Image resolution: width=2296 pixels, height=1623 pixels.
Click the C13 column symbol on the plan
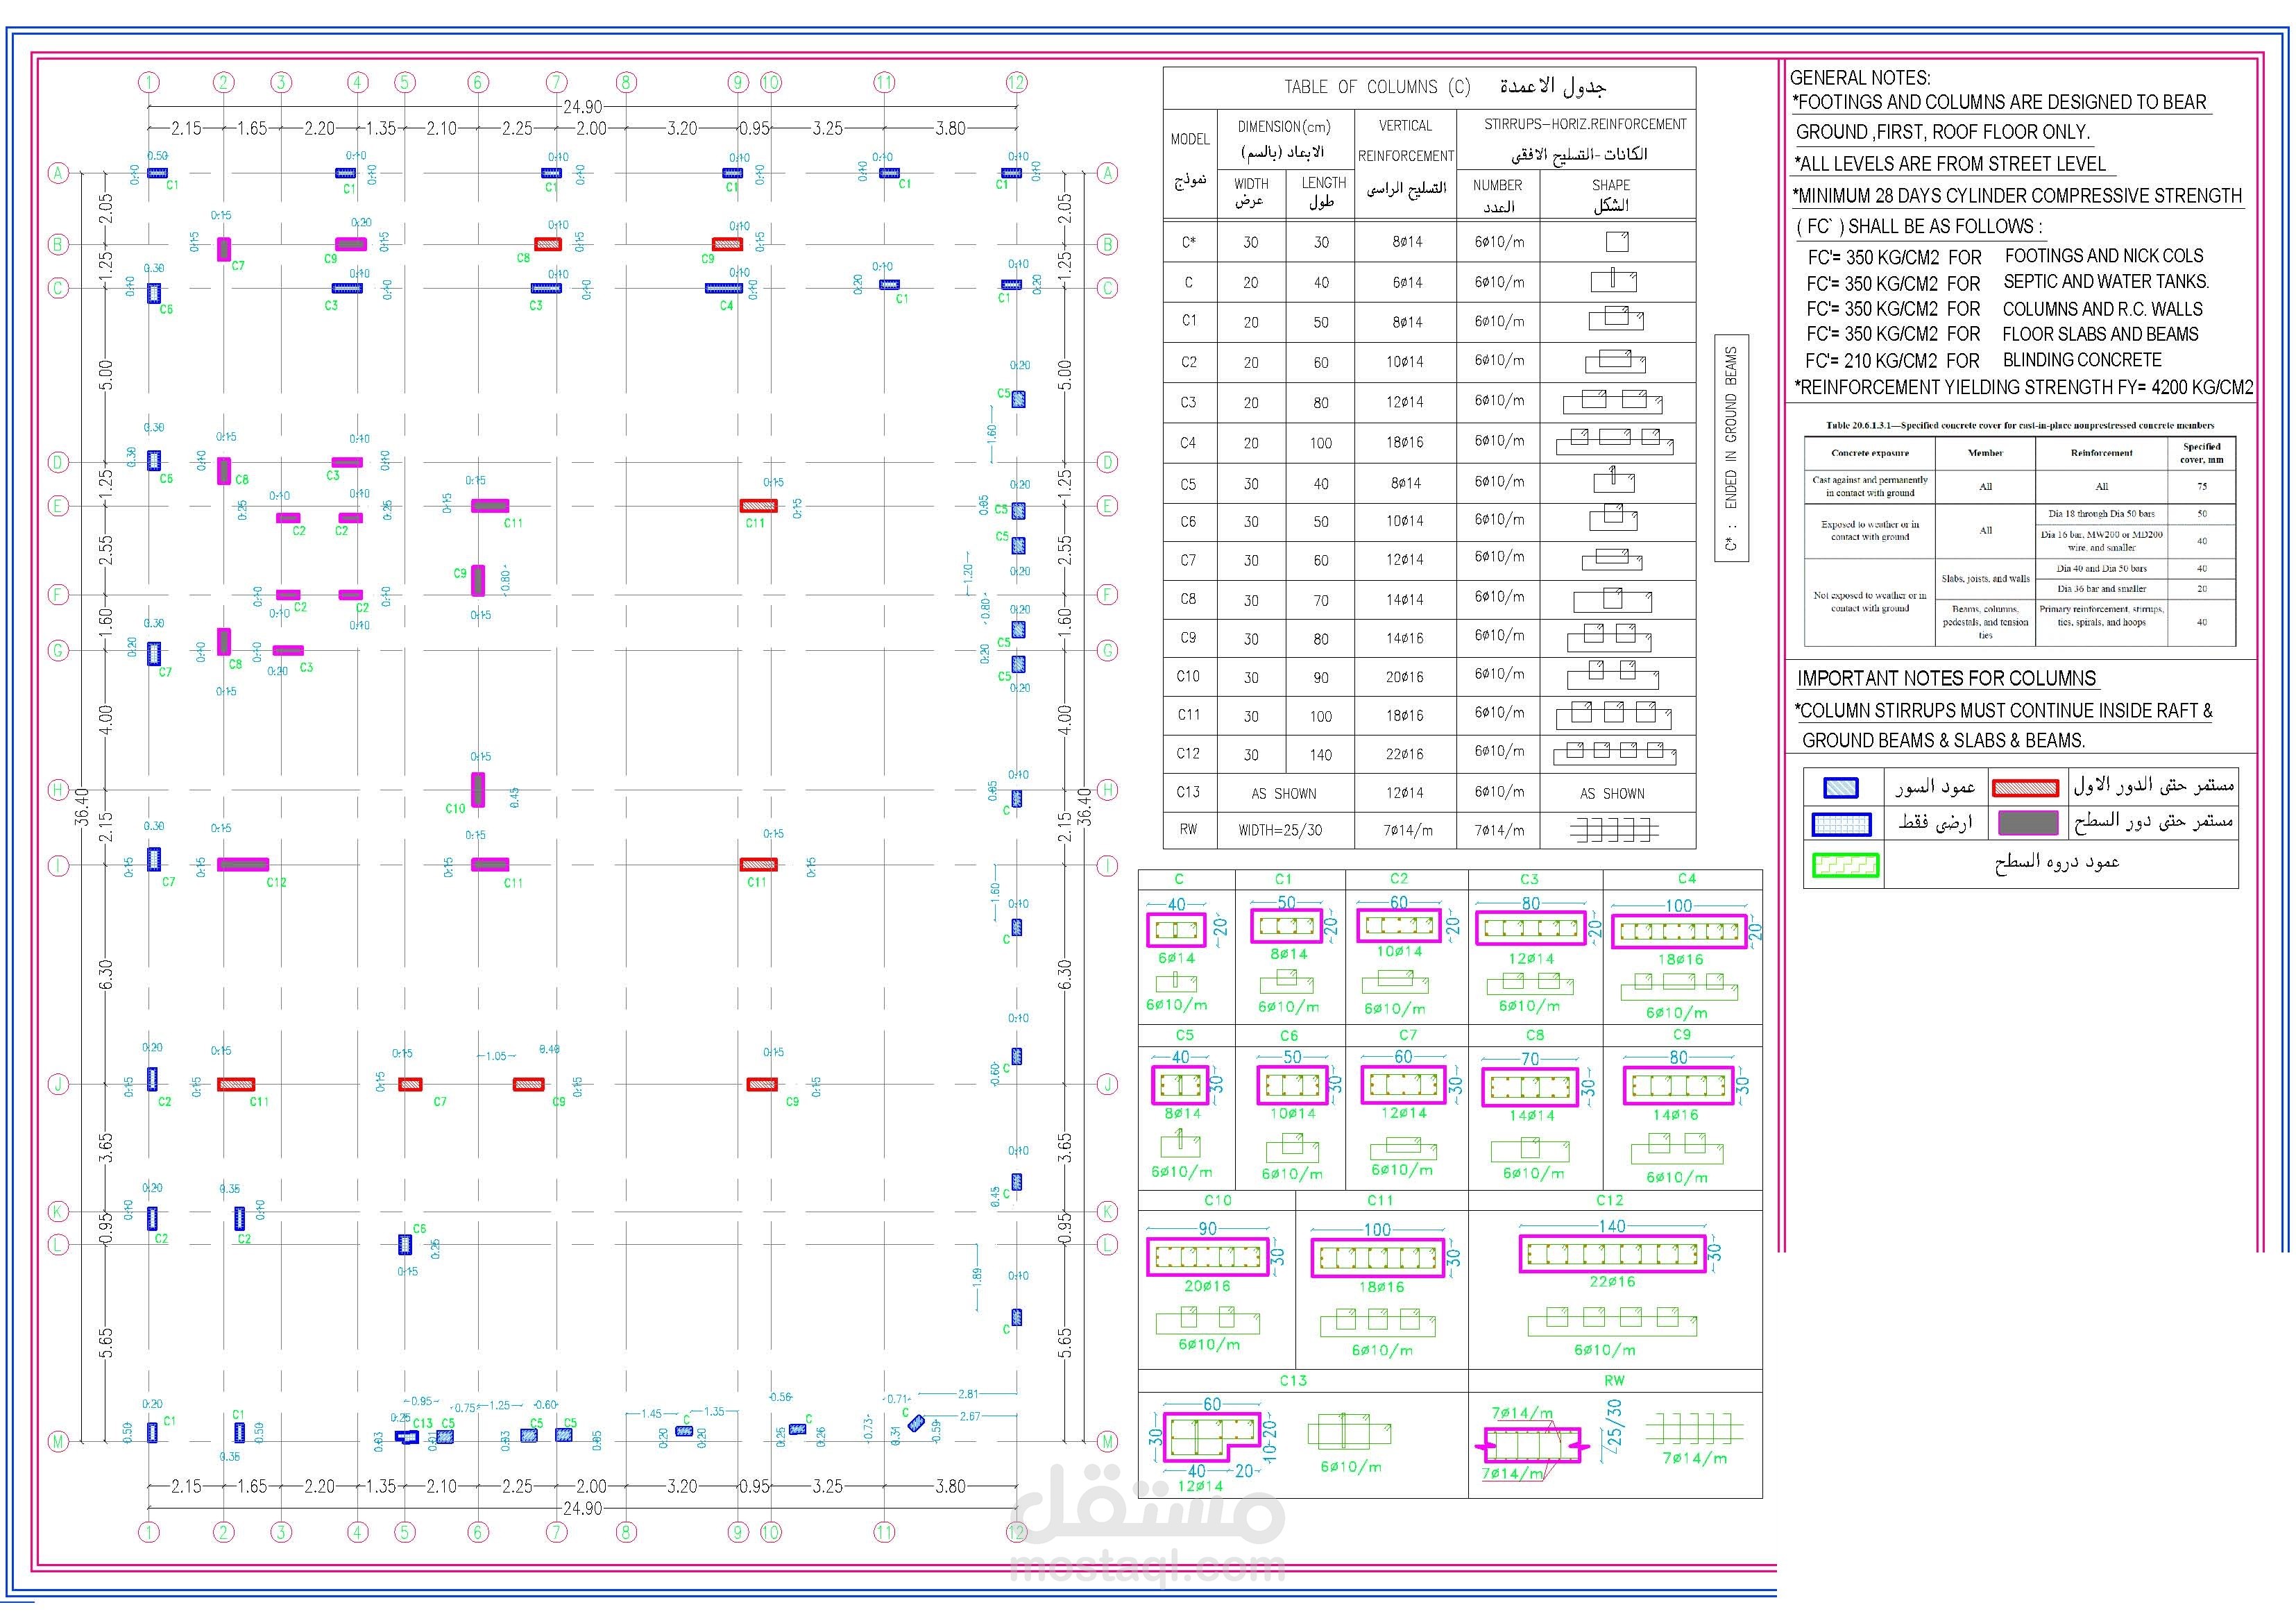coord(407,1437)
